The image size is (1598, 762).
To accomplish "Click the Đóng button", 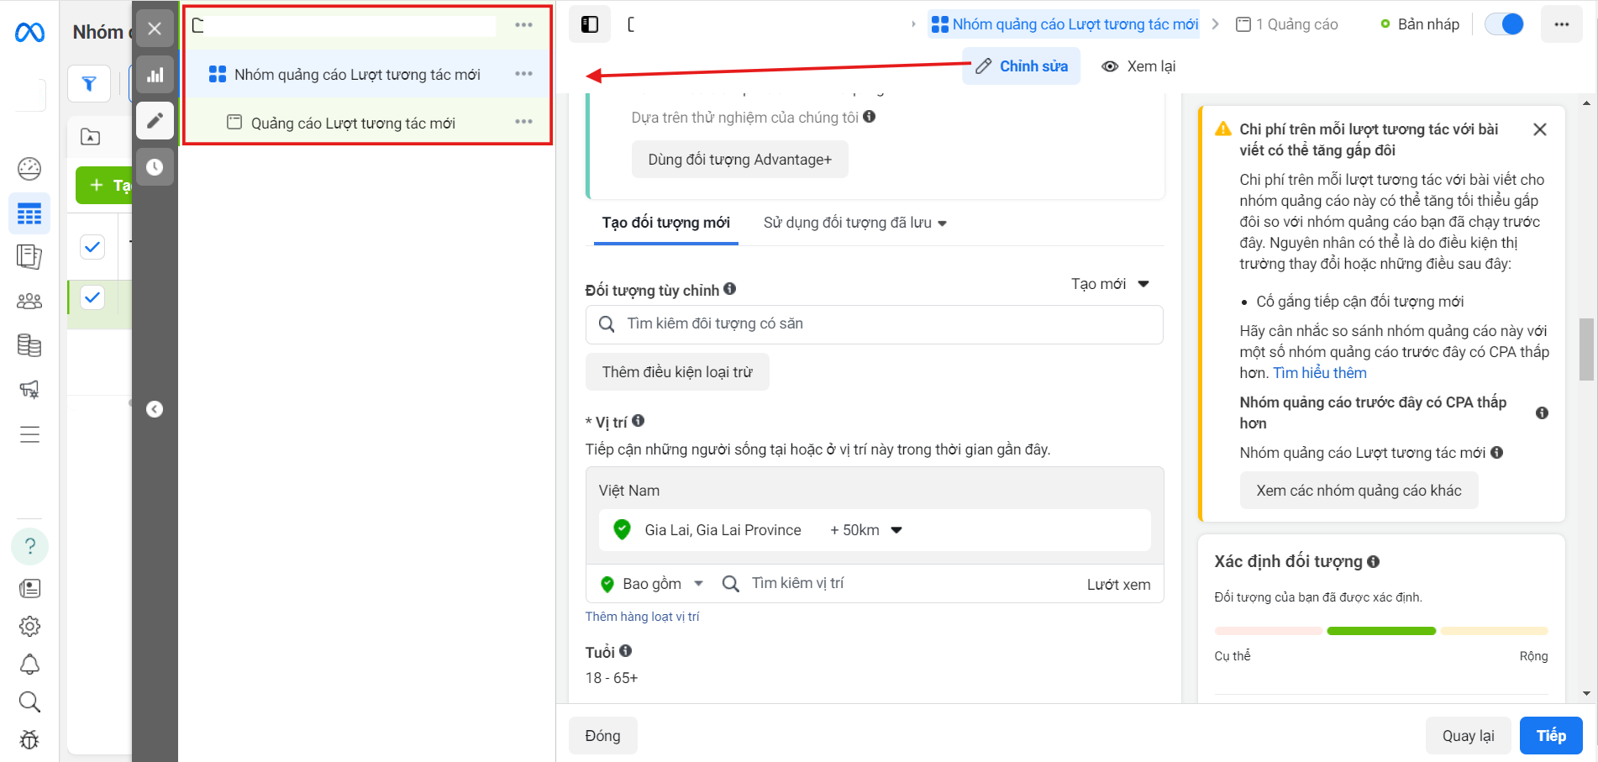I will click(x=602, y=736).
